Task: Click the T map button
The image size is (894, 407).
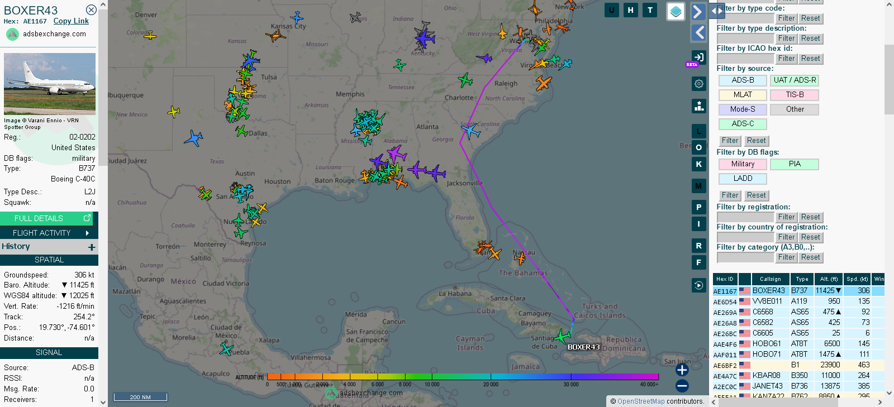Action: (650, 10)
